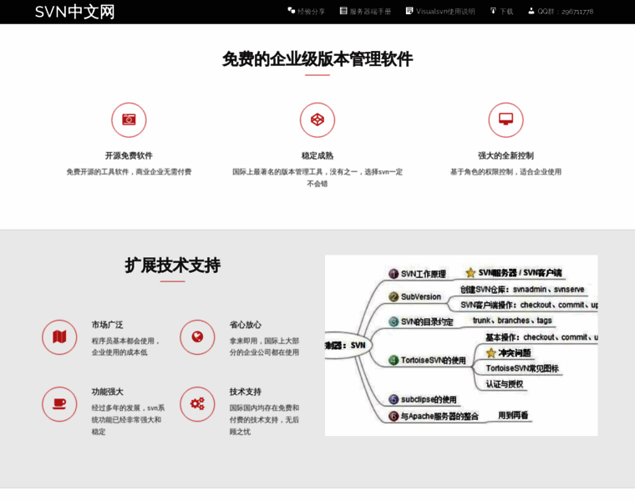Click the 强大的全新控制 title
The width and height of the screenshot is (635, 501).
[505, 155]
